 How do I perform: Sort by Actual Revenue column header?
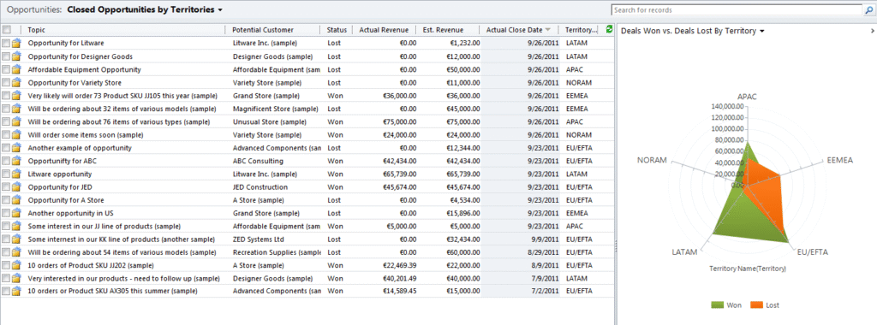coord(384,30)
